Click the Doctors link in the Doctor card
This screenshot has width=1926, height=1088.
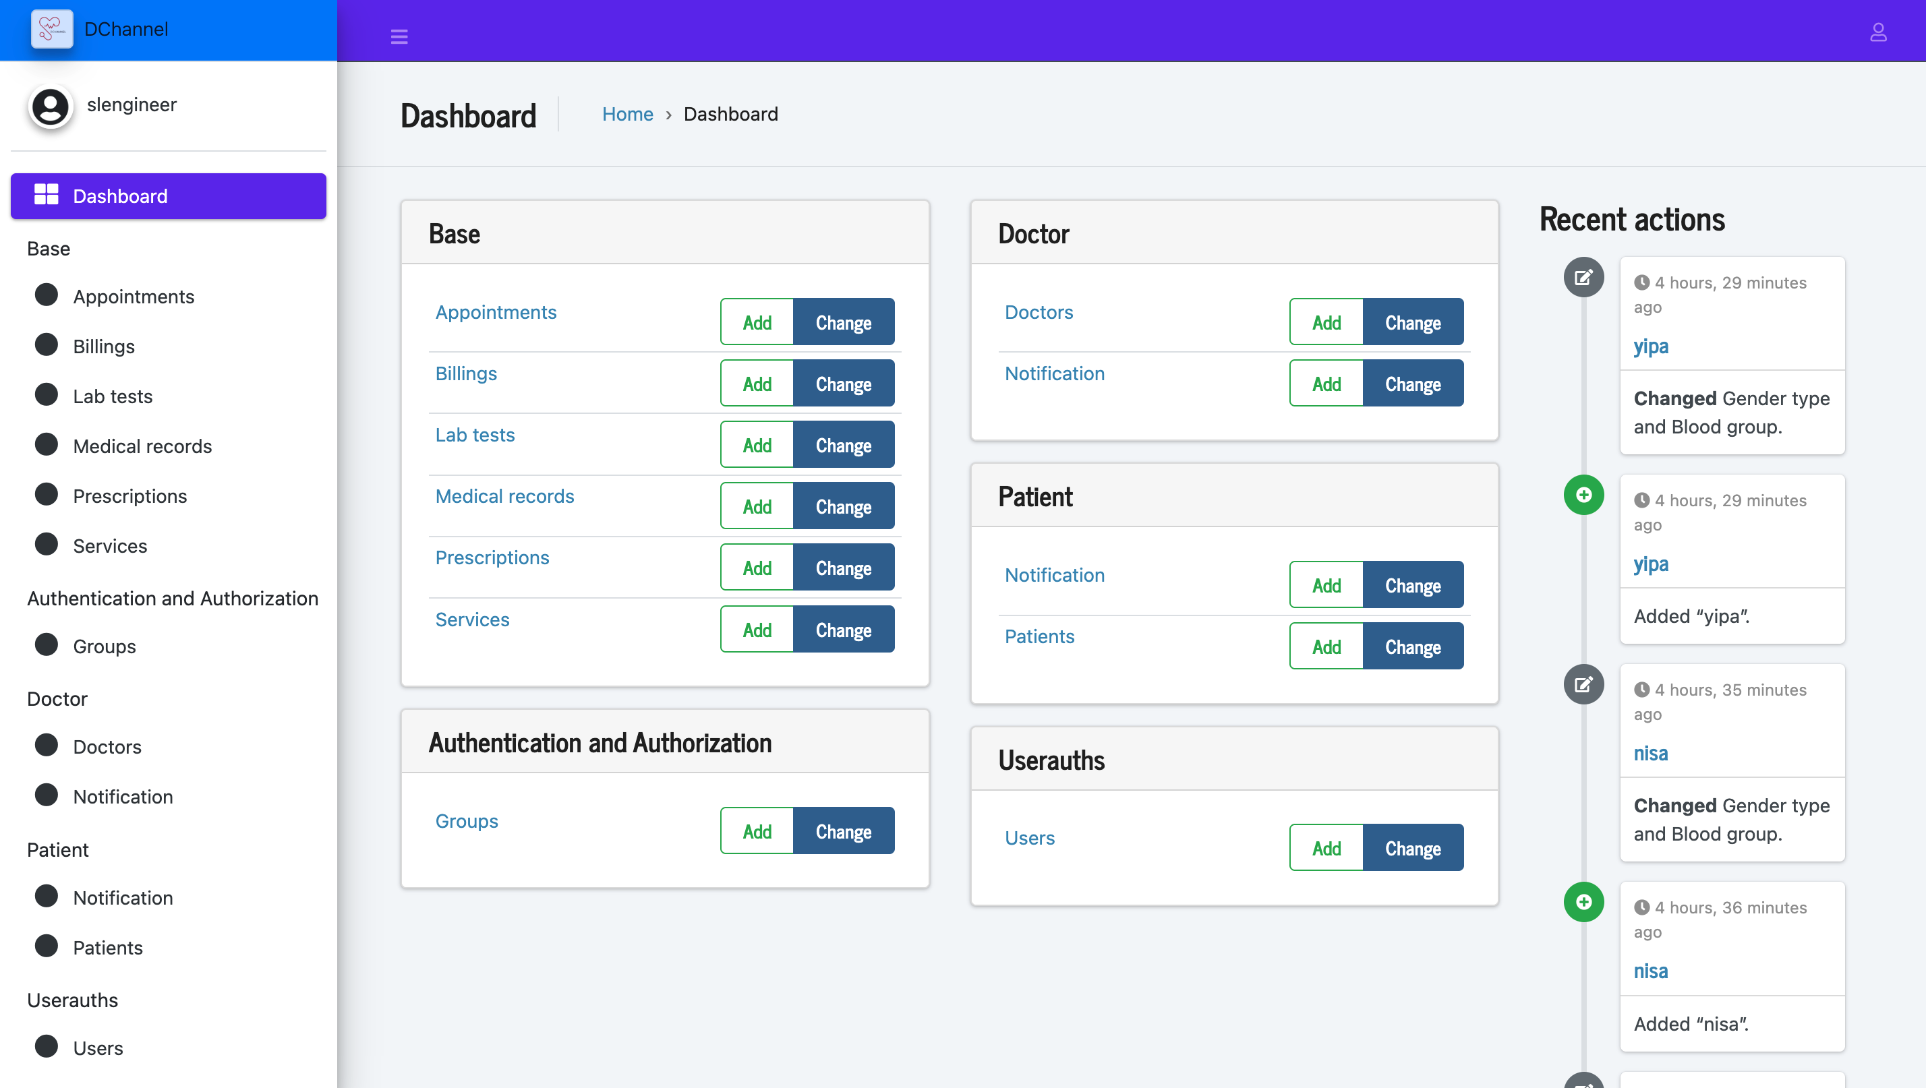tap(1038, 311)
